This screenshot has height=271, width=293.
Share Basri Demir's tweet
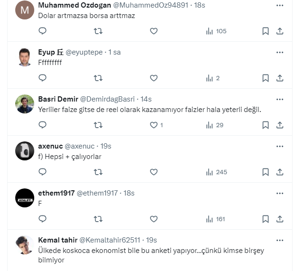point(280,125)
